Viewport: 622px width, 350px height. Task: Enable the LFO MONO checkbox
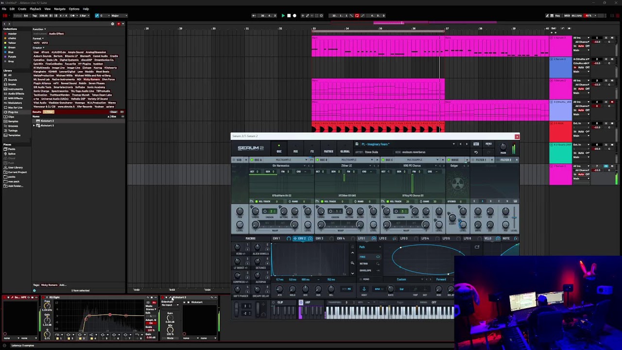click(362, 280)
